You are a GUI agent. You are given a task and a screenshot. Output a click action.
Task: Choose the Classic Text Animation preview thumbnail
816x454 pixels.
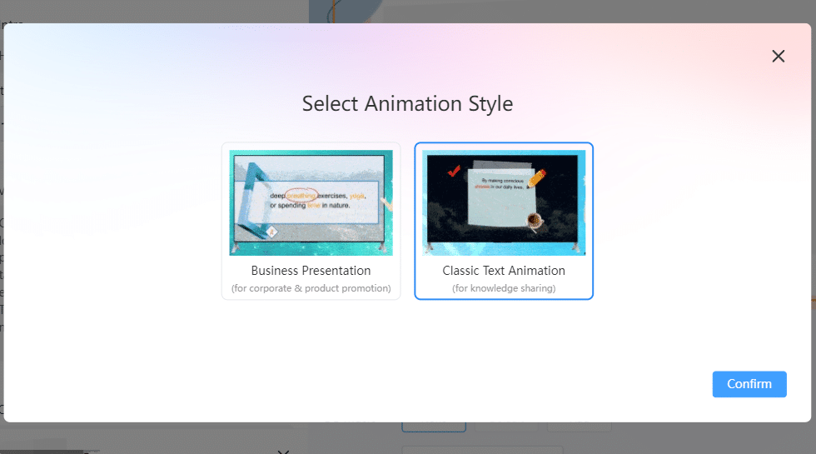pyautogui.click(x=504, y=202)
